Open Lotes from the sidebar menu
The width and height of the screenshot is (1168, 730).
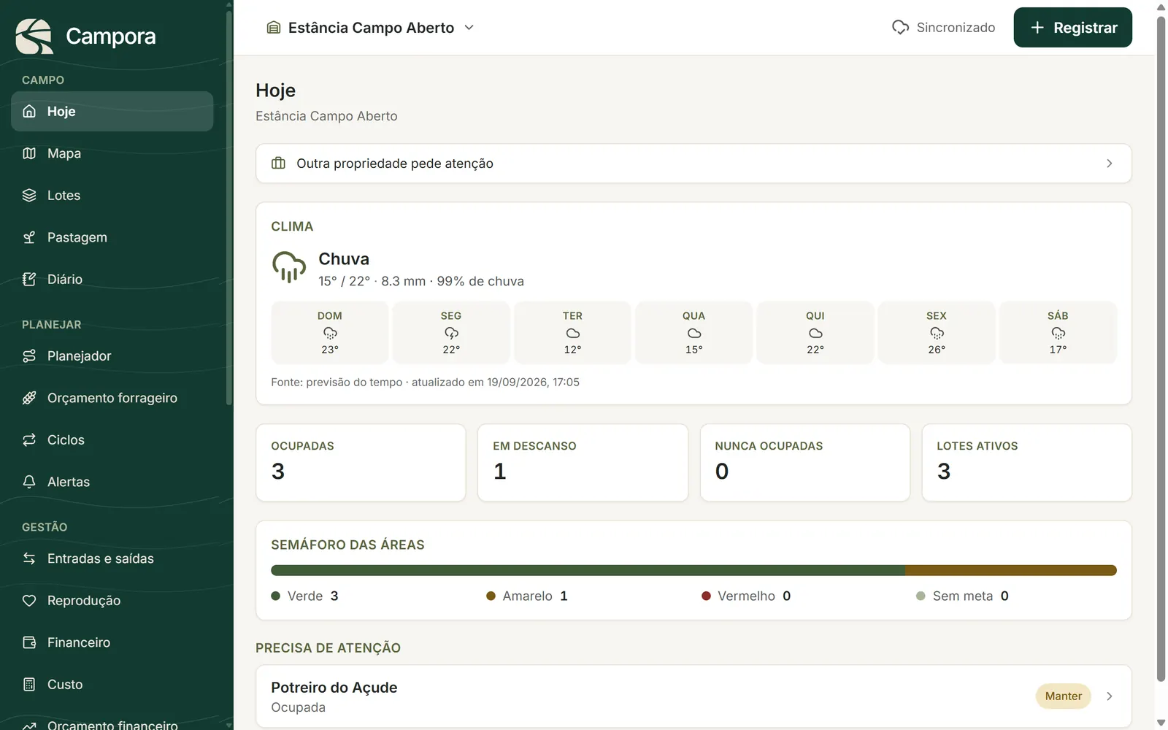pos(112,195)
